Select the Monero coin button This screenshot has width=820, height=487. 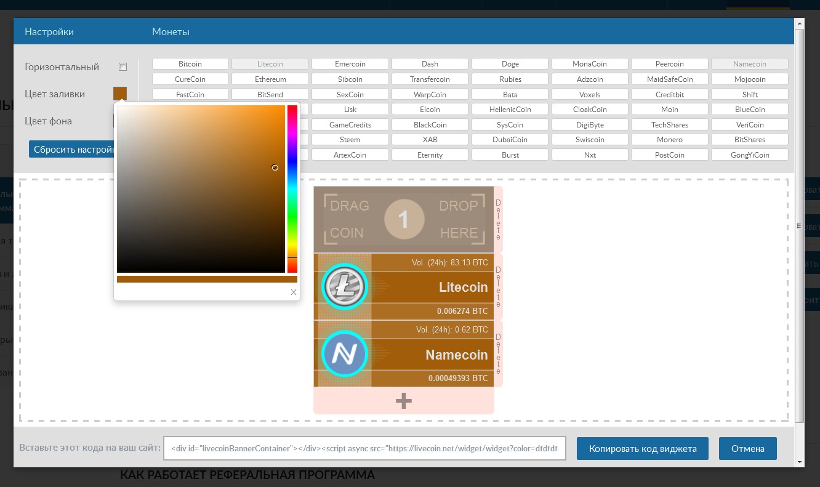(670, 139)
